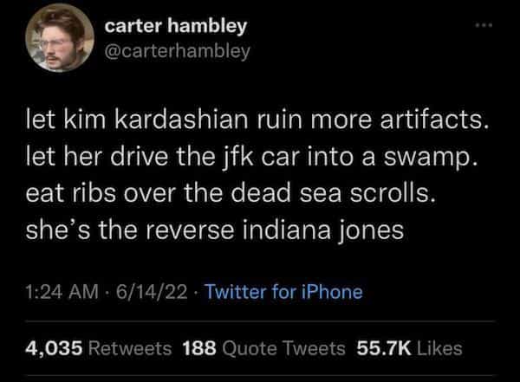Screen dimensions: 520x382
Task: Click carter hambley's profile picture
Action: (59, 43)
